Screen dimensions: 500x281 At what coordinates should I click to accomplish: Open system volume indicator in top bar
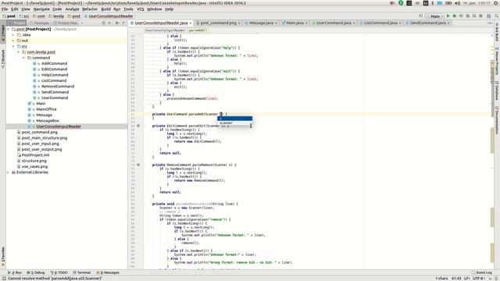tap(457, 3)
